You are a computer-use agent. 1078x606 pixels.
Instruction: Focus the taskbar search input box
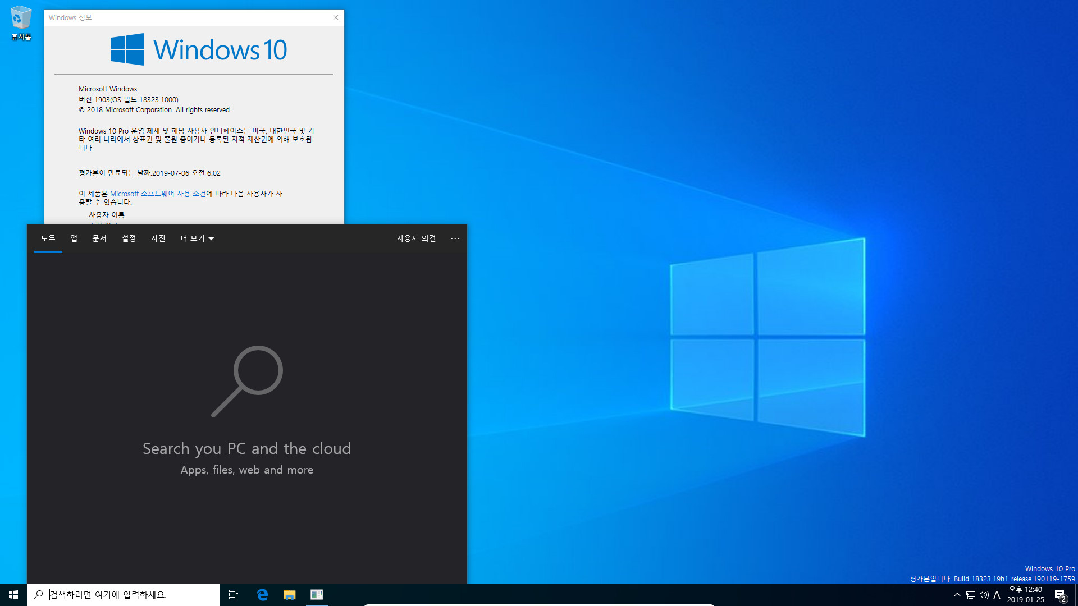click(124, 594)
